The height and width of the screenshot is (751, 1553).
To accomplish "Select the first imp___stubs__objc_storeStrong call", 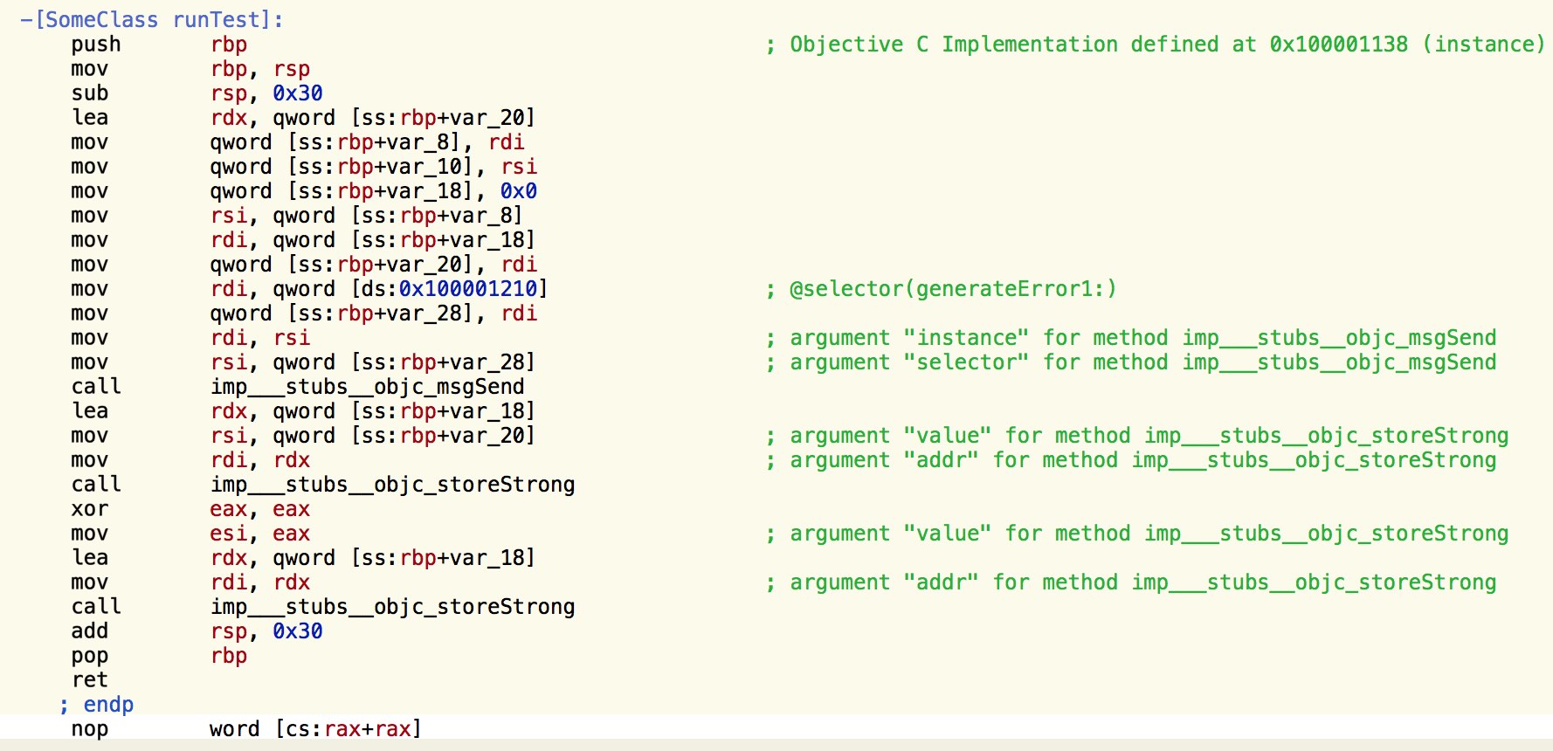I will point(392,485).
